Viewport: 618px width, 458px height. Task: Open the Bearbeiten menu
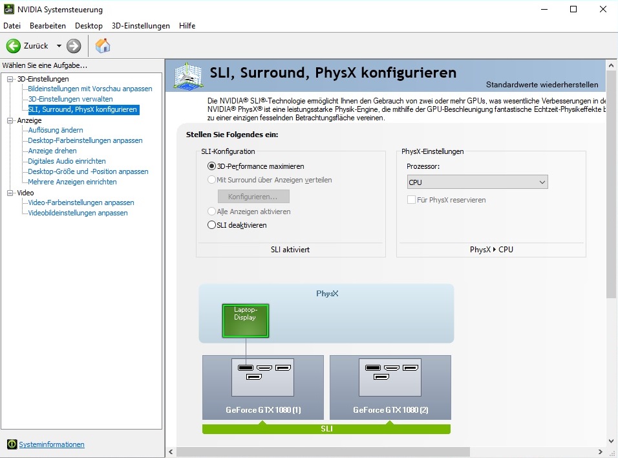[48, 26]
